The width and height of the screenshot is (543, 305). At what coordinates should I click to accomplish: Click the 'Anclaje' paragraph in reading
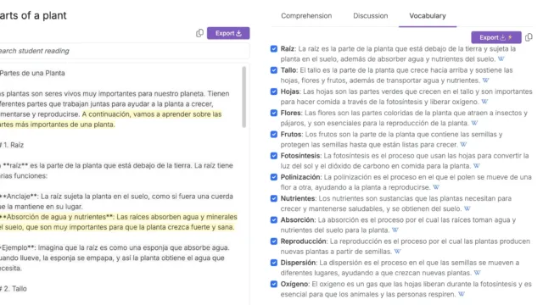click(116, 202)
